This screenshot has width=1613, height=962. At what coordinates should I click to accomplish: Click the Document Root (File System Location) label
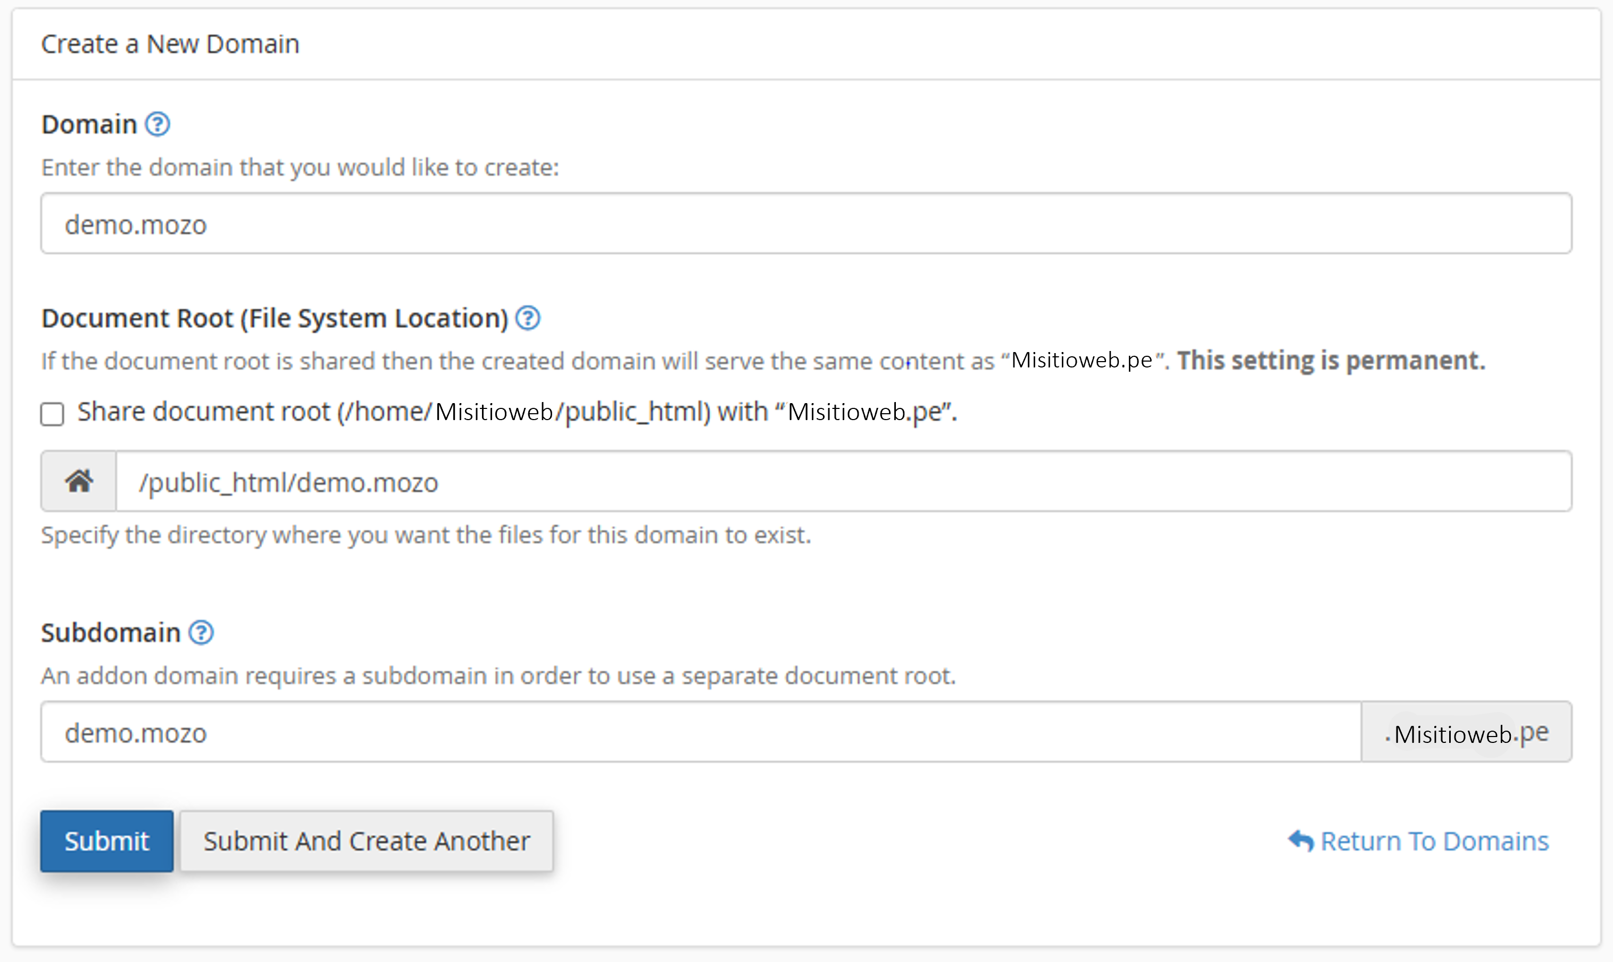pyautogui.click(x=274, y=319)
